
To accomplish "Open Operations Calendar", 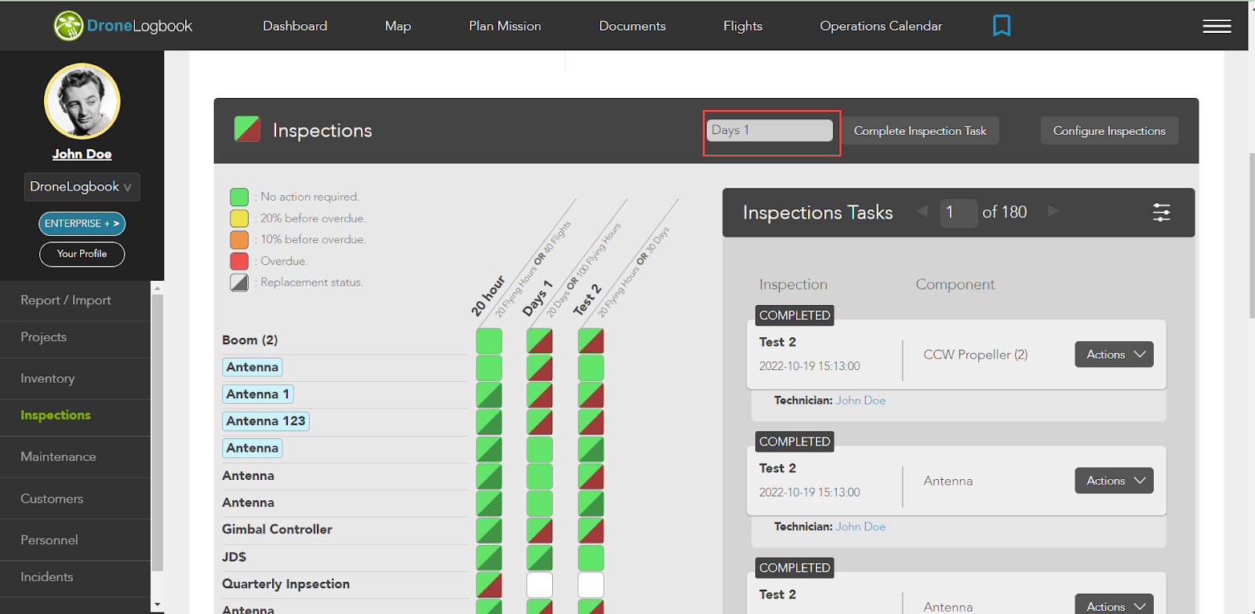I will point(881,26).
